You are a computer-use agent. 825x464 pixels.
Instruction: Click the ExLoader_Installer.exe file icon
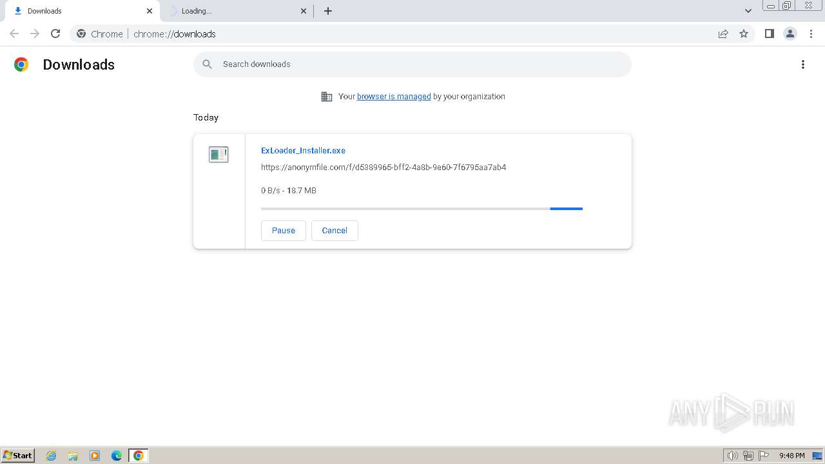[218, 155]
